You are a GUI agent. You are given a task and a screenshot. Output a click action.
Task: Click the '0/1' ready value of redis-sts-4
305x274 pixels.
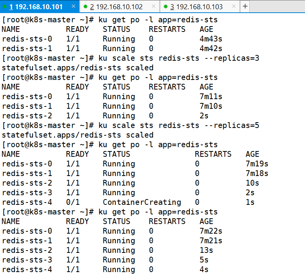click(73, 202)
